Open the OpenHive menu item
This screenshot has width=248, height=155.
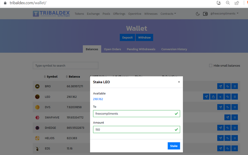coord(135,14)
